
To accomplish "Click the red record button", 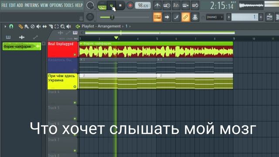I will 130,6.
